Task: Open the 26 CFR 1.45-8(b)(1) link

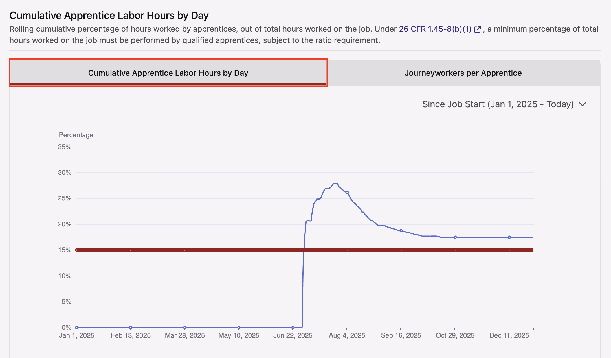Action: [440, 29]
